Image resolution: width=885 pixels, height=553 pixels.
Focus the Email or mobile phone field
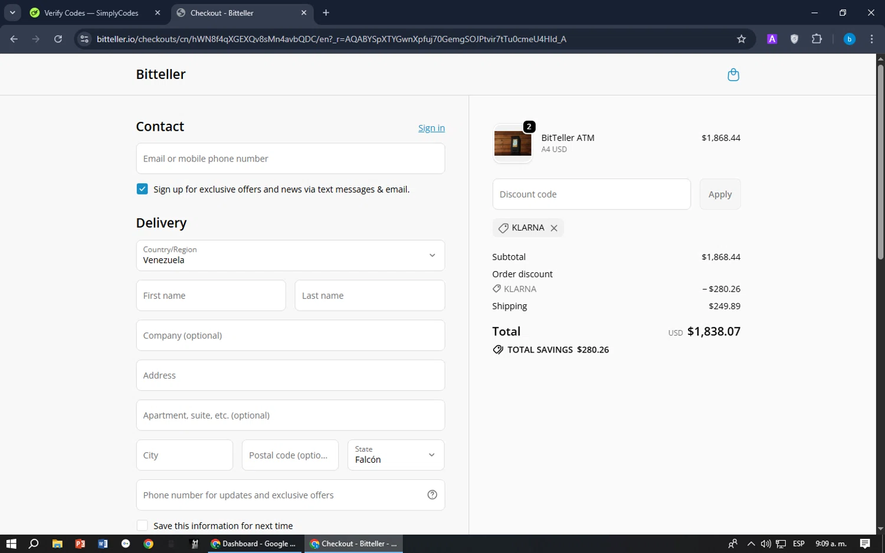pyautogui.click(x=290, y=159)
